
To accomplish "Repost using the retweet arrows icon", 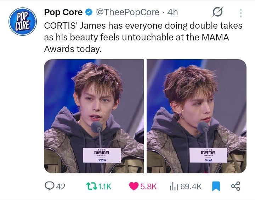I will (x=90, y=186).
